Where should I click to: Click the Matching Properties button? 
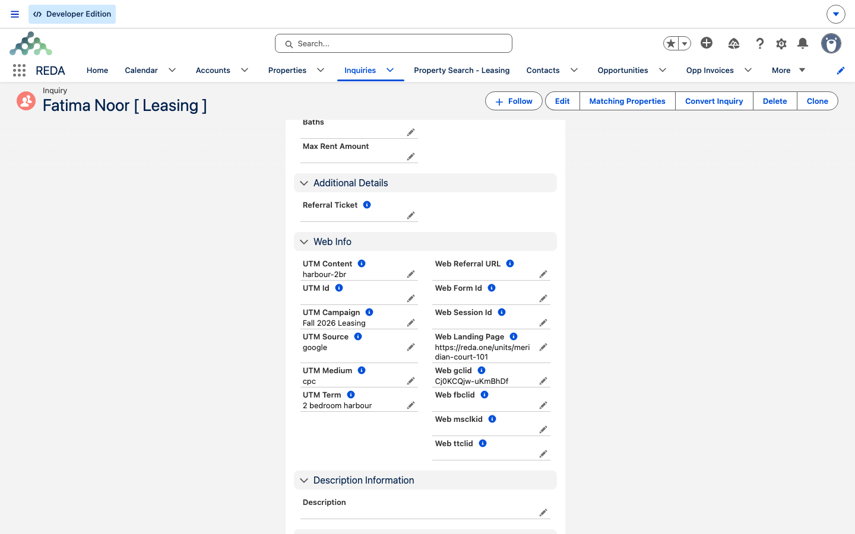[627, 101]
